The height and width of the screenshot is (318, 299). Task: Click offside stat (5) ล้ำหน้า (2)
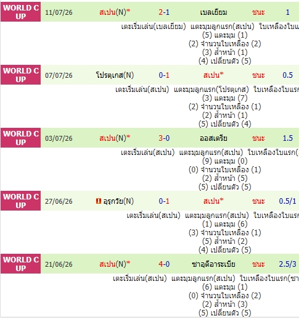(225, 241)
